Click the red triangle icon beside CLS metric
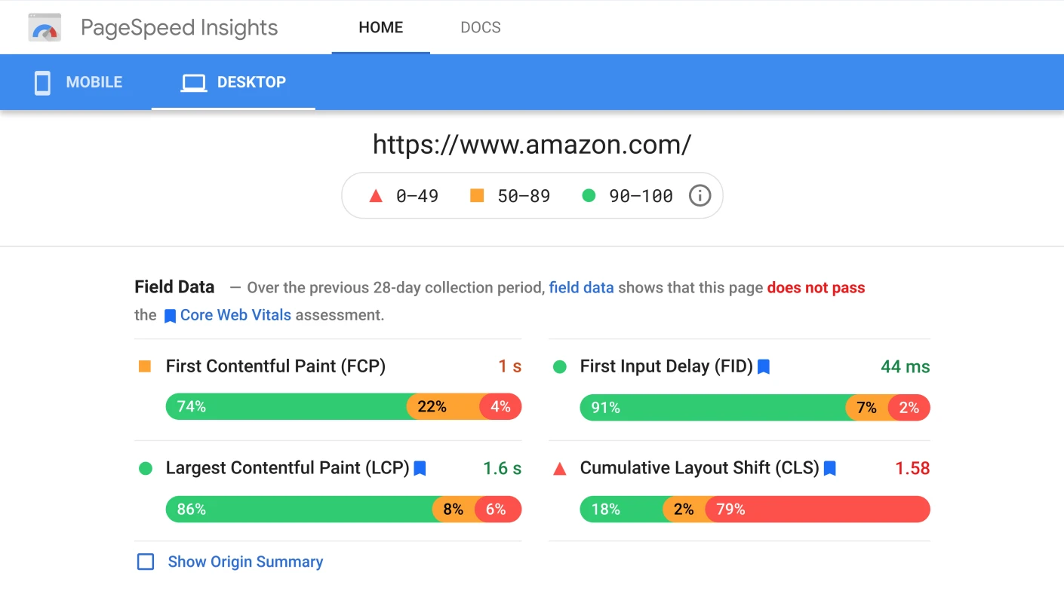The image size is (1064, 603). (x=559, y=468)
